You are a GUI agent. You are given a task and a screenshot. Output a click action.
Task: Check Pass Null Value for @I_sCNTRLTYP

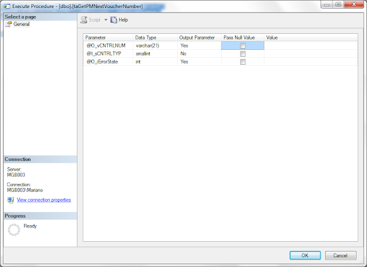[243, 54]
